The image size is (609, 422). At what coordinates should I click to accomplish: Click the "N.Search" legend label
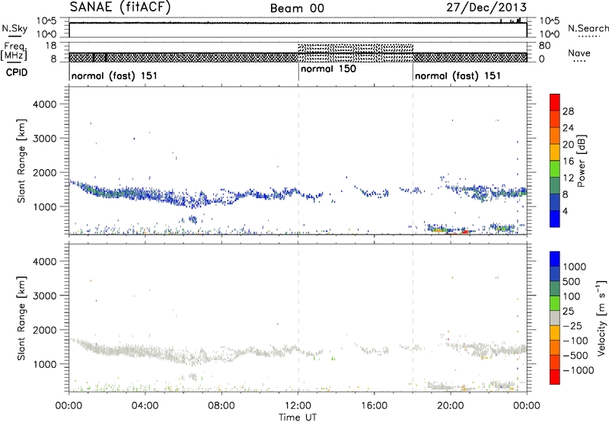tap(588, 28)
